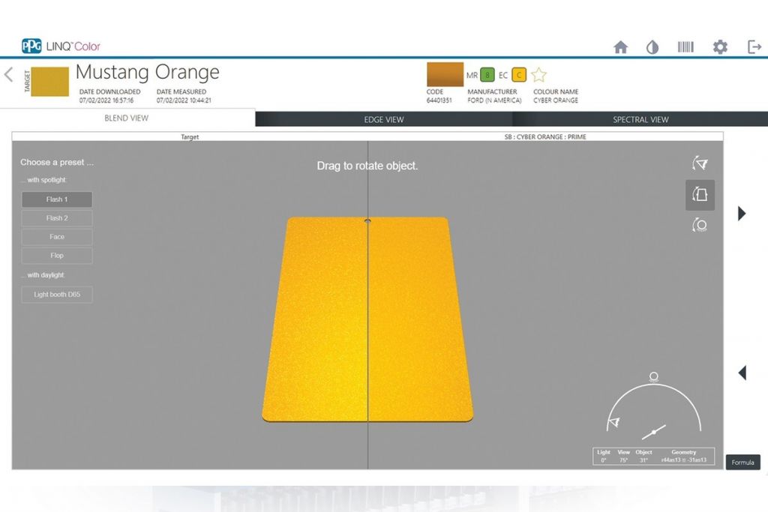Click code value 64401351
The width and height of the screenshot is (768, 512).
(439, 100)
